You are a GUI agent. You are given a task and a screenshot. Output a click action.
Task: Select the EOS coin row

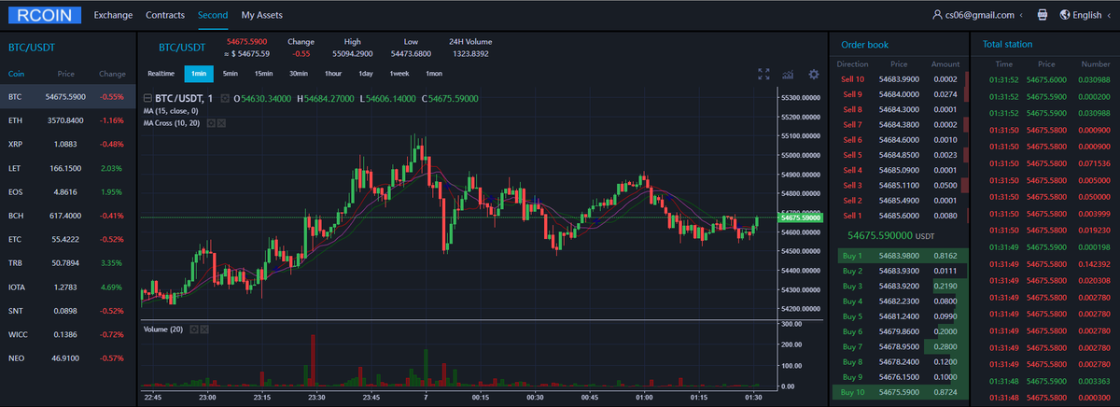point(68,192)
